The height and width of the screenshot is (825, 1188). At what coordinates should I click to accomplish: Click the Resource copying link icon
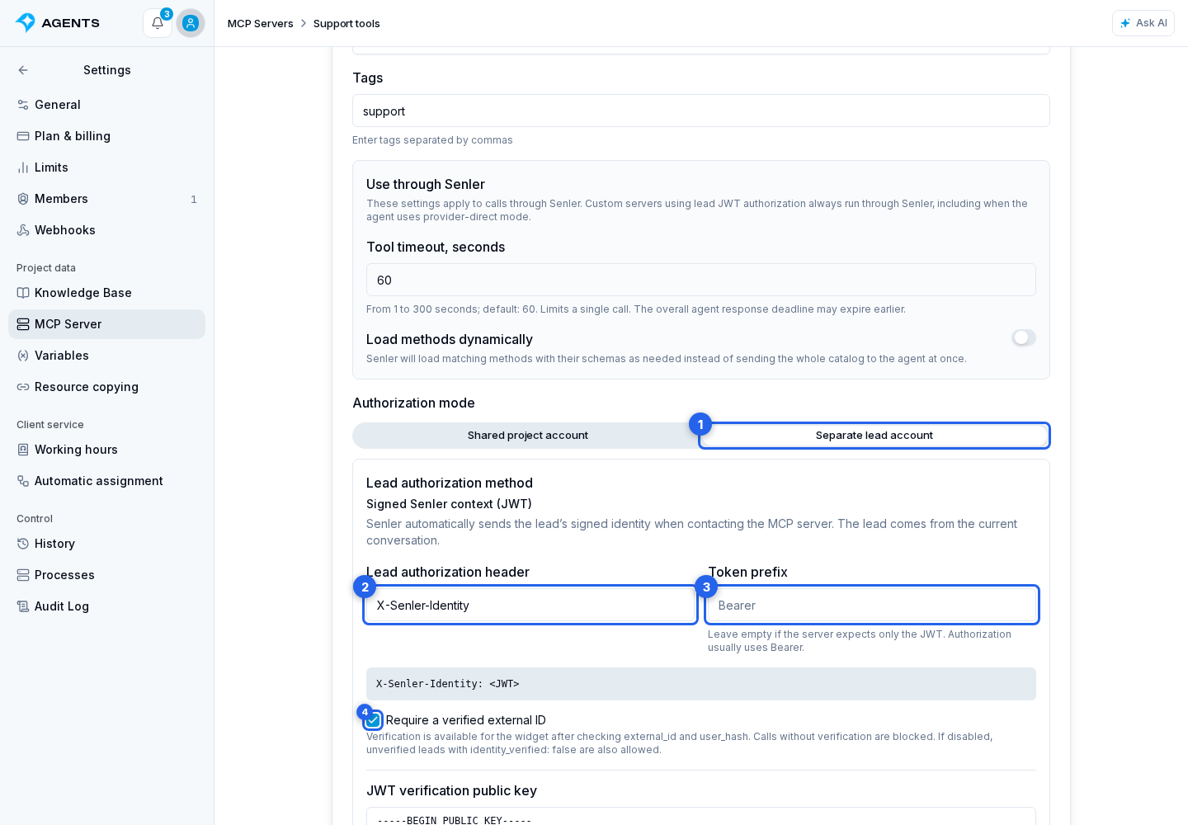23,387
